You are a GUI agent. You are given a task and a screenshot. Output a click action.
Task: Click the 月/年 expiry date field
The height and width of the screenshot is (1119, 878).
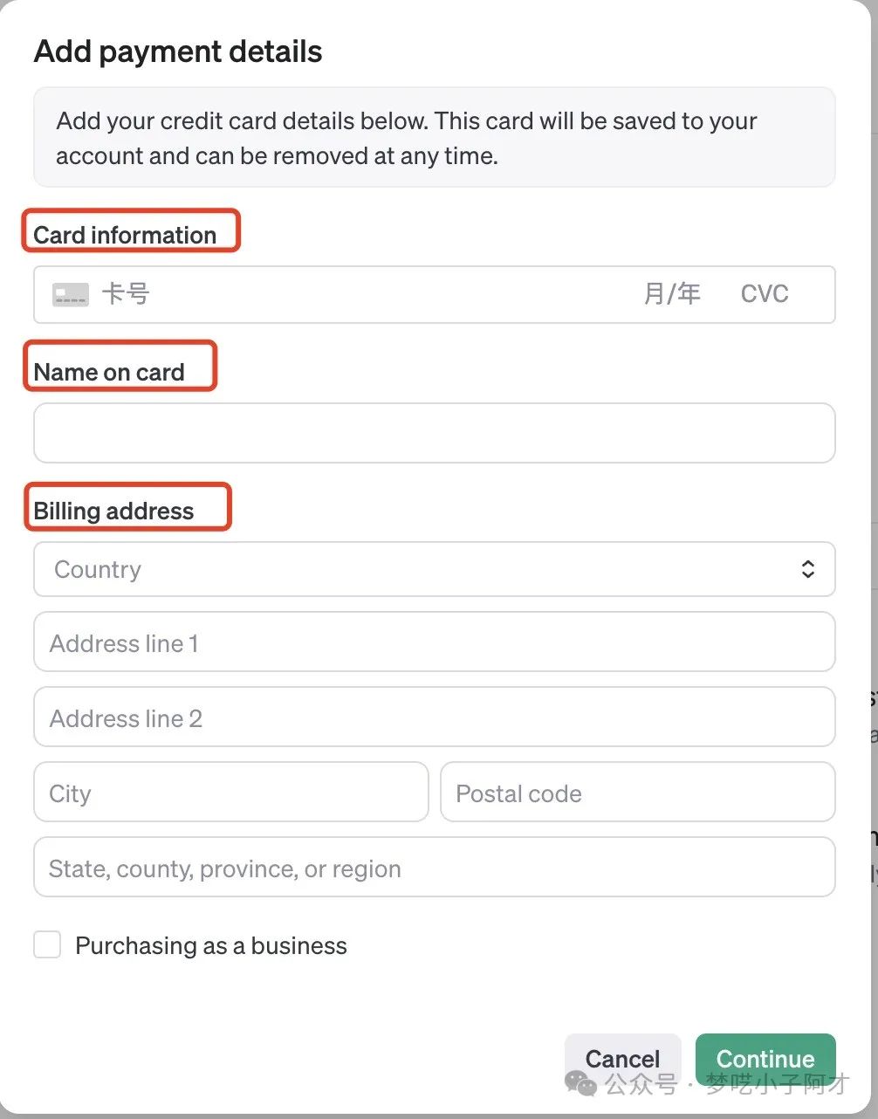(x=672, y=294)
